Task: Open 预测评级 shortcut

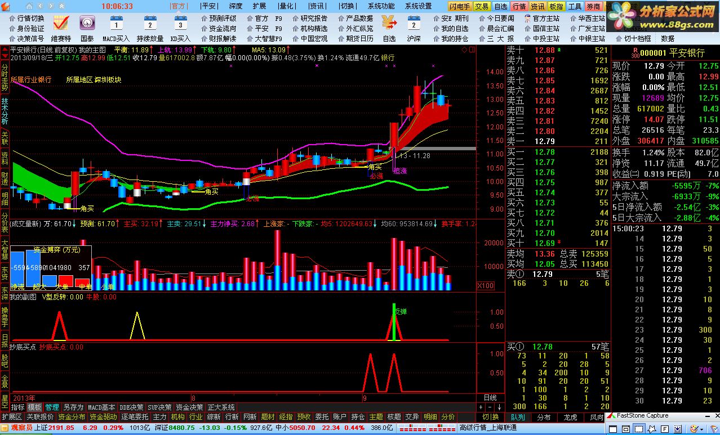Action: pos(218,19)
